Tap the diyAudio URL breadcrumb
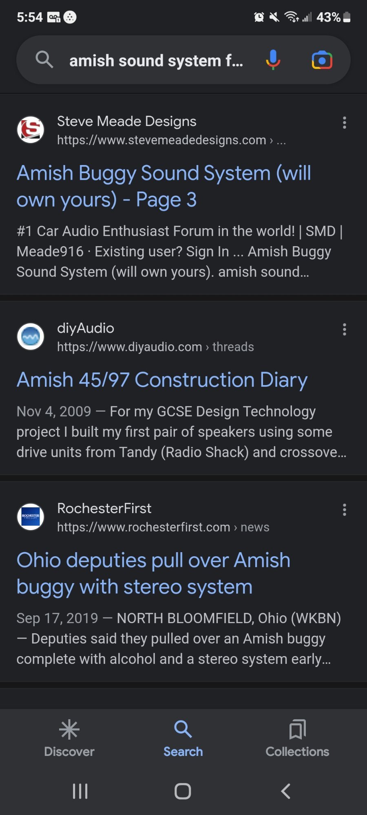The width and height of the screenshot is (367, 815). (x=155, y=347)
